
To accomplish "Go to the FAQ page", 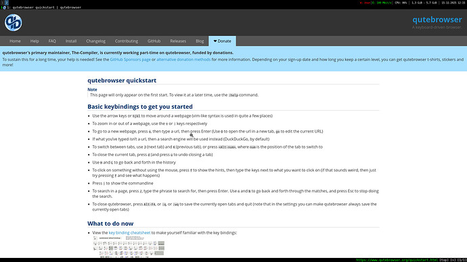I will coord(52,41).
